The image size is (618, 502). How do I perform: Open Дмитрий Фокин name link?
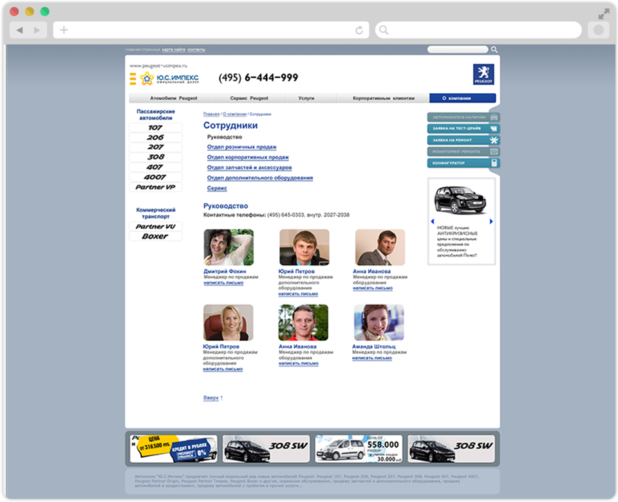point(225,271)
